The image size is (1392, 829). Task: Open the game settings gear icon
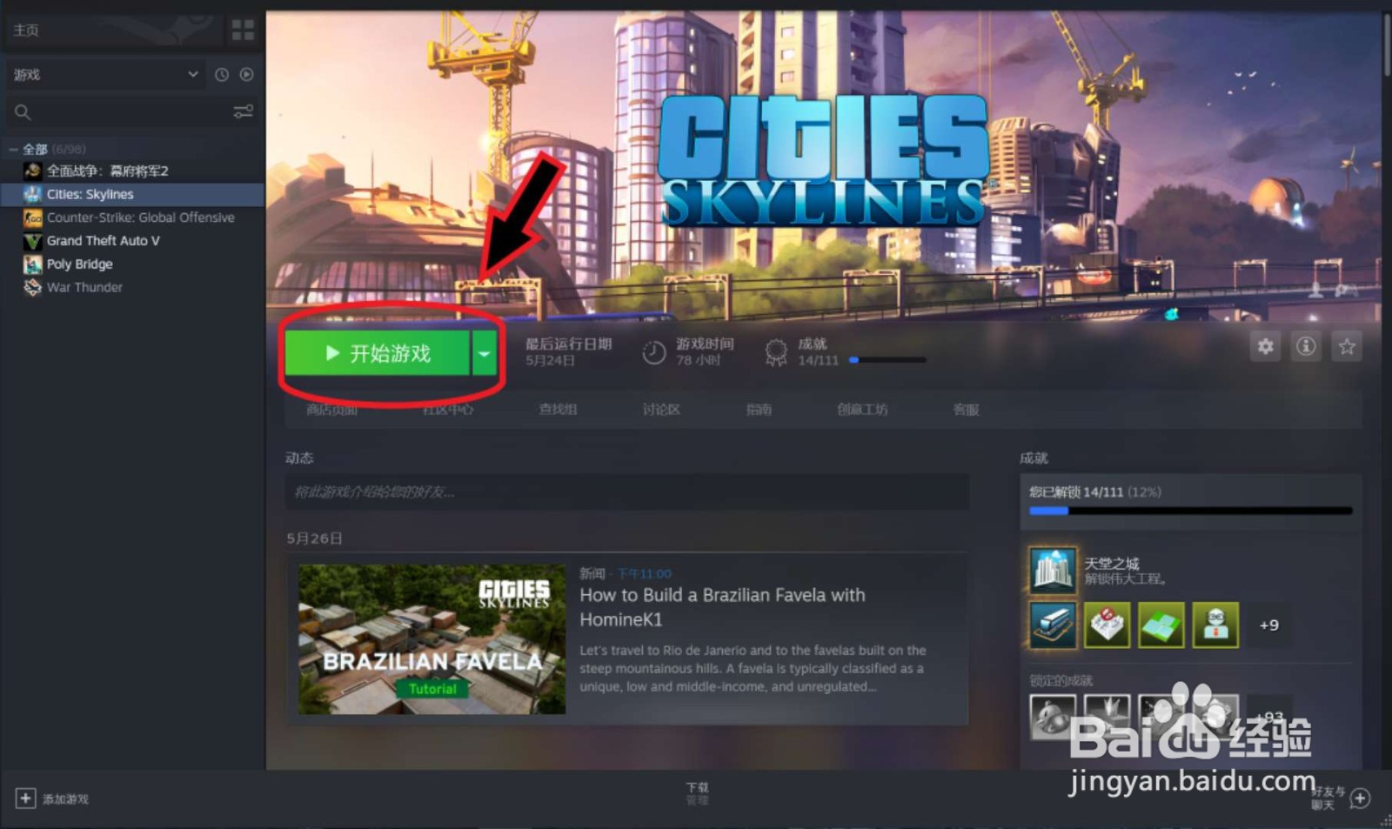1266,346
